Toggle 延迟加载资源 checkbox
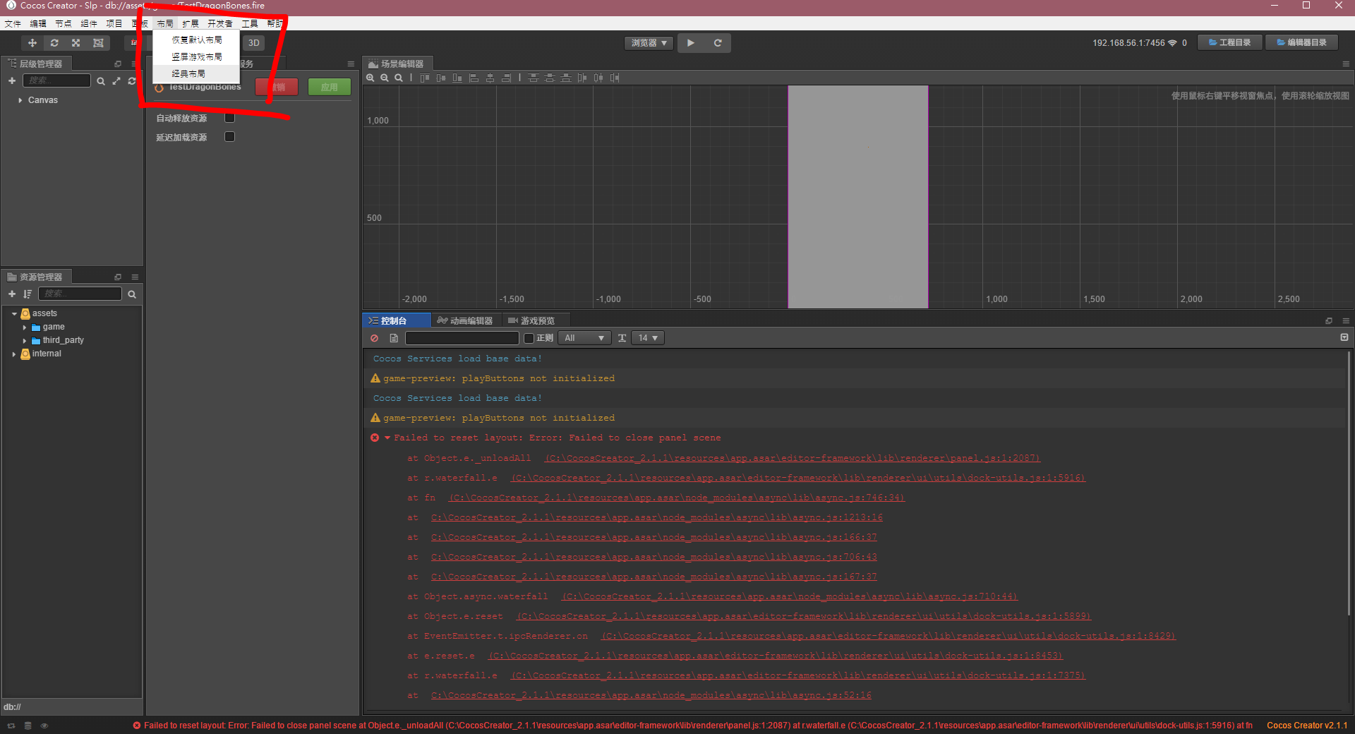1355x734 pixels. pyautogui.click(x=229, y=137)
